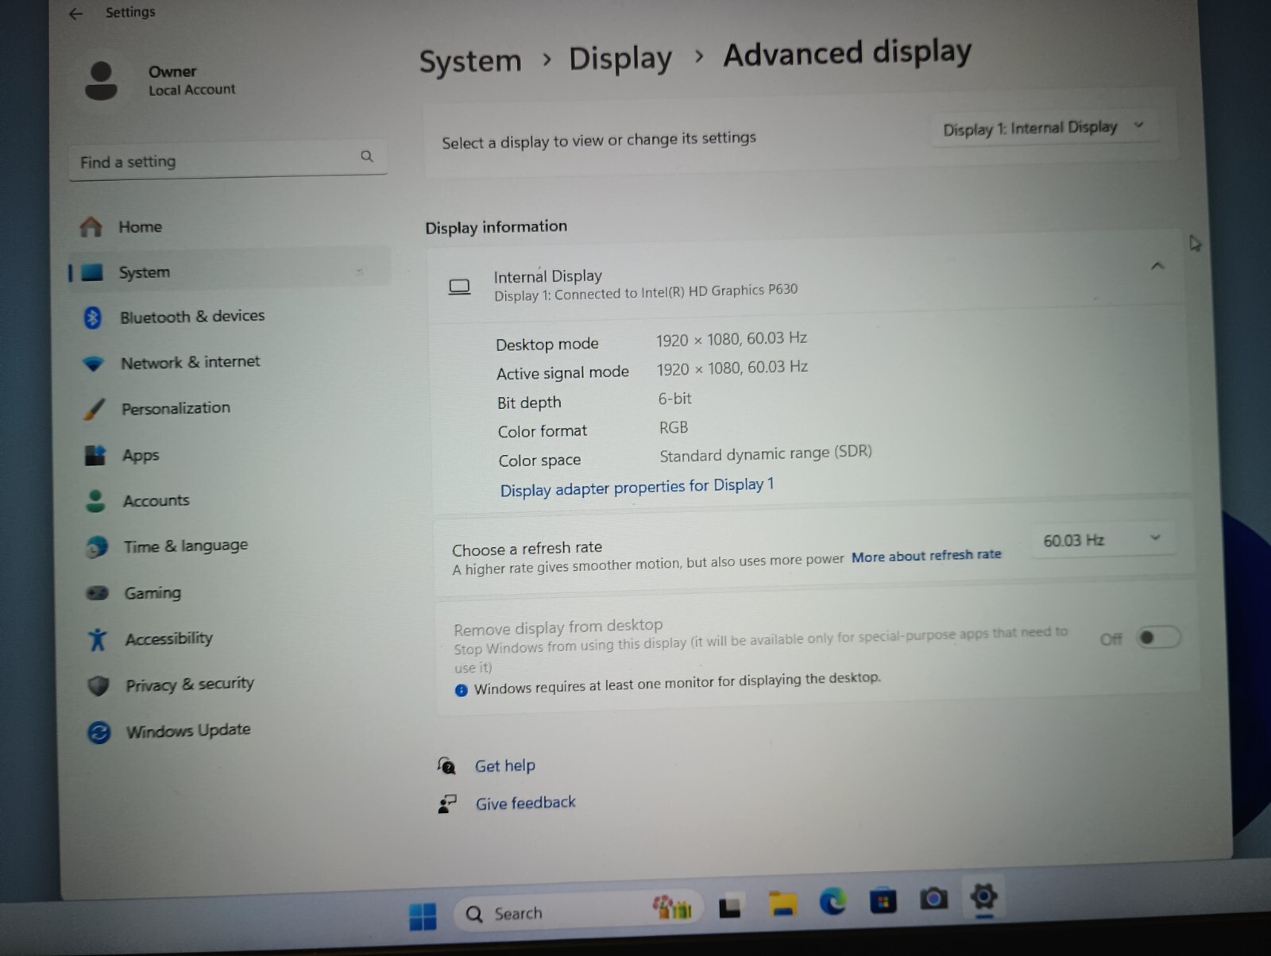Click the Get help headset icon
The image size is (1271, 956).
(x=446, y=766)
